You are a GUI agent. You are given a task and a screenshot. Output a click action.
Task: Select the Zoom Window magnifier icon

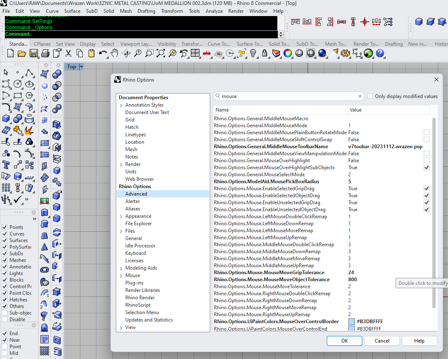click(x=149, y=54)
